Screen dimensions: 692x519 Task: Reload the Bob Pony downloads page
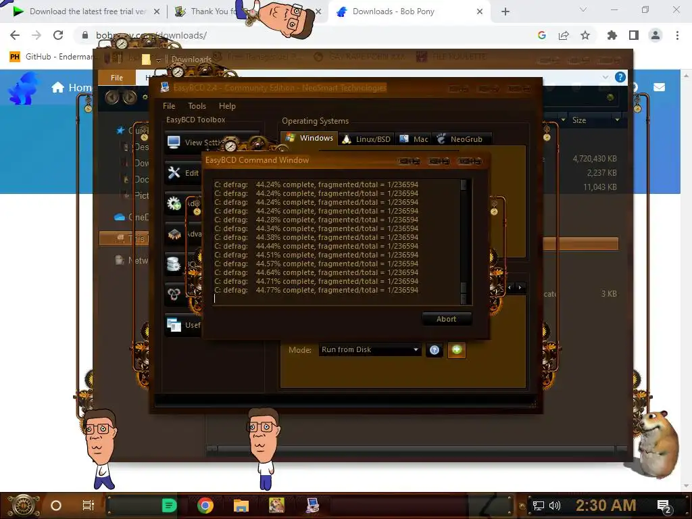58,35
